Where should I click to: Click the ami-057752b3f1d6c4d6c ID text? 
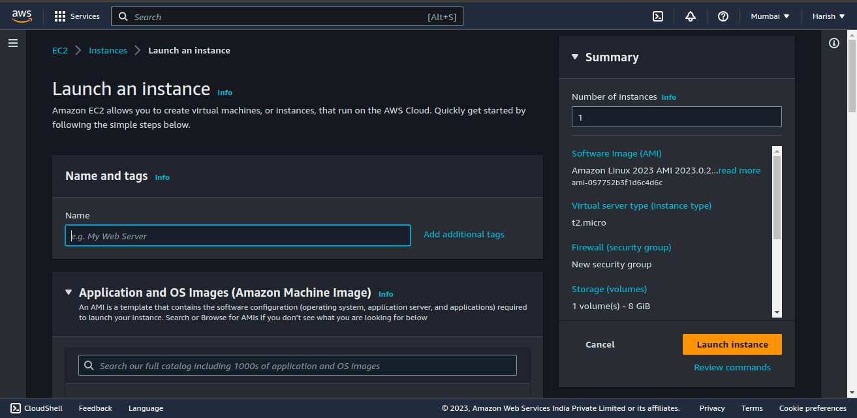tap(617, 183)
